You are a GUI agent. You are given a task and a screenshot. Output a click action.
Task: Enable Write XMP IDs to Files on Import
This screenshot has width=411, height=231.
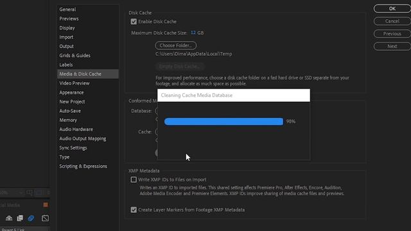pyautogui.click(x=134, y=180)
